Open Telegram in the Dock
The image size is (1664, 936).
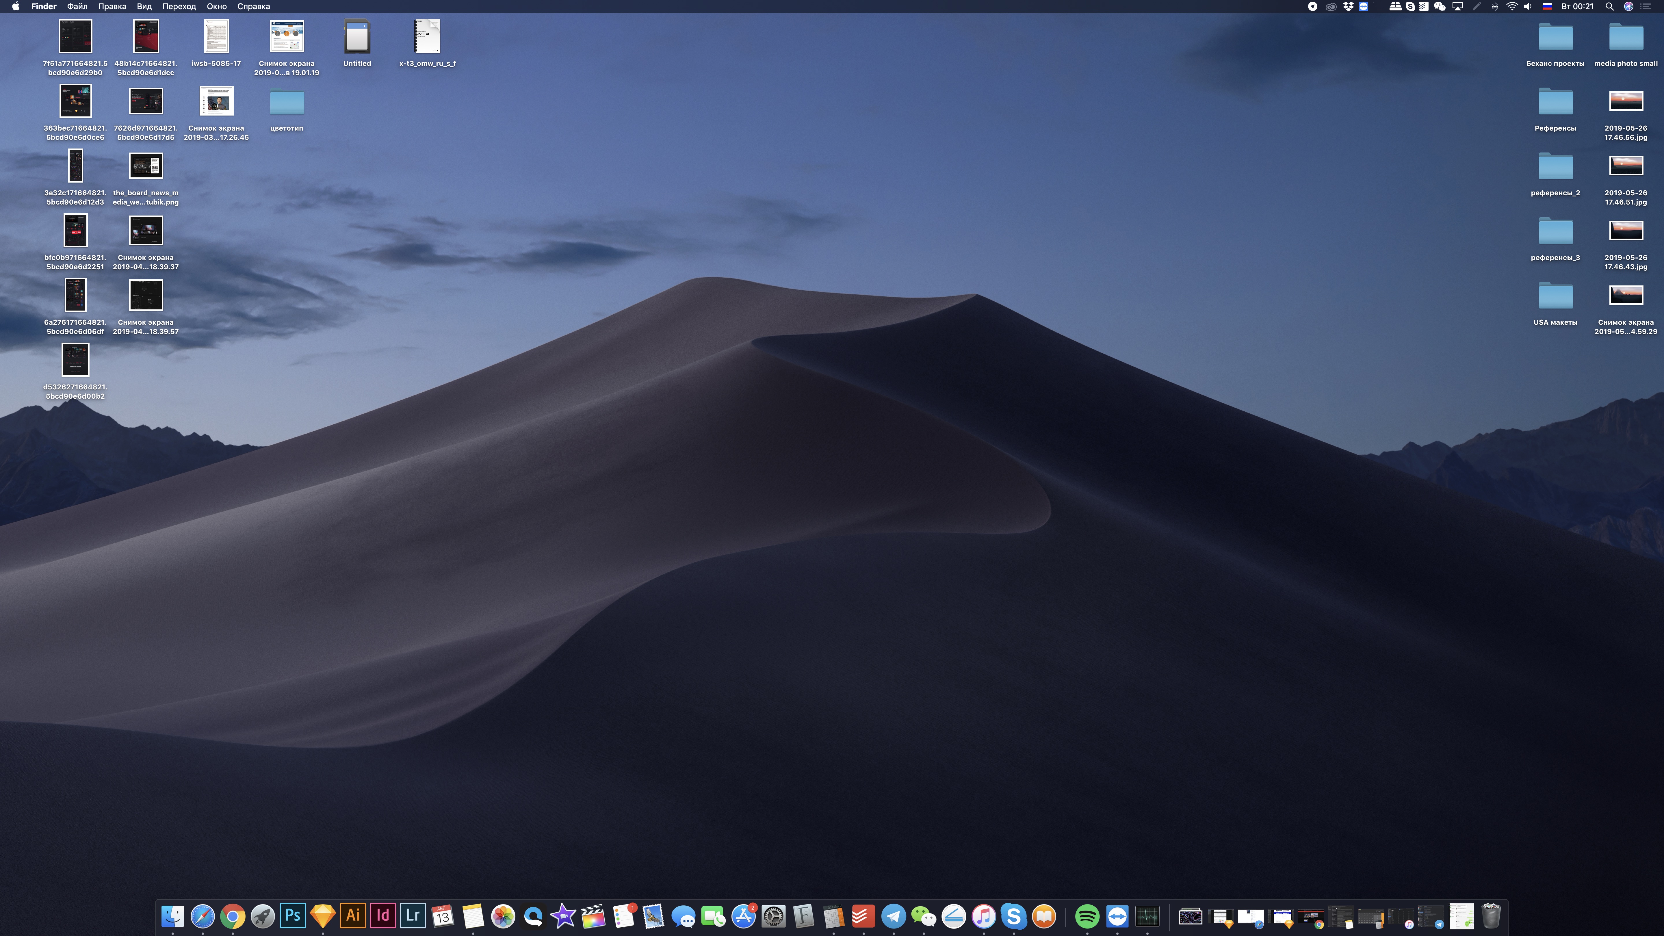coord(893,916)
